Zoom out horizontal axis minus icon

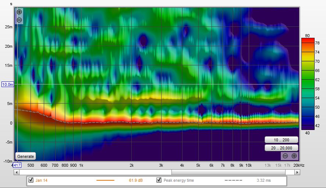point(285,156)
